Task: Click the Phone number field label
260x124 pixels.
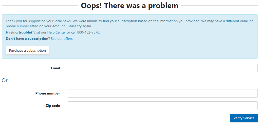Action: pyautogui.click(x=48, y=93)
